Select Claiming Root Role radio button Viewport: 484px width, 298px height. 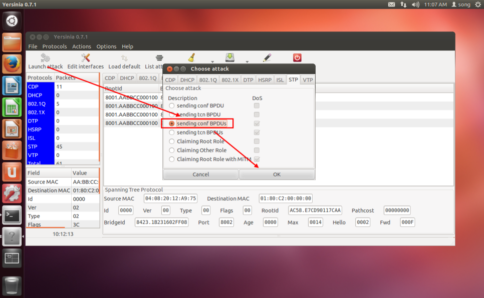[172, 141]
